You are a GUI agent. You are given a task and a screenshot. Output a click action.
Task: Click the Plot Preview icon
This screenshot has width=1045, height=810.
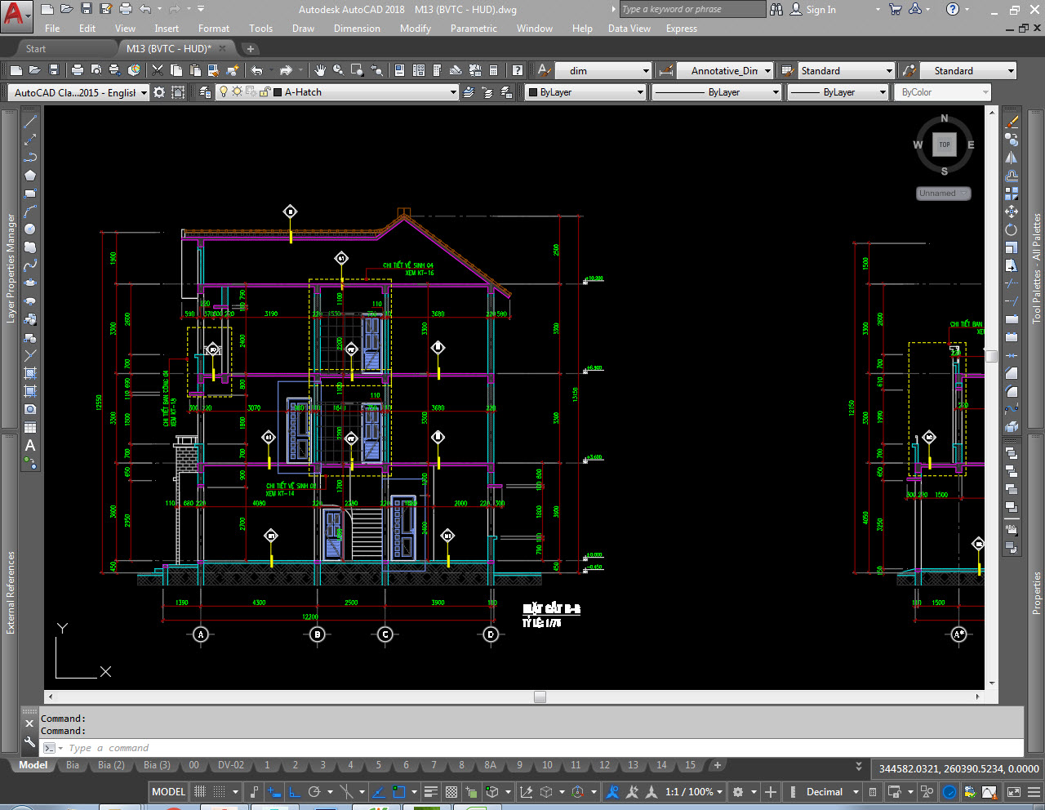click(x=96, y=70)
